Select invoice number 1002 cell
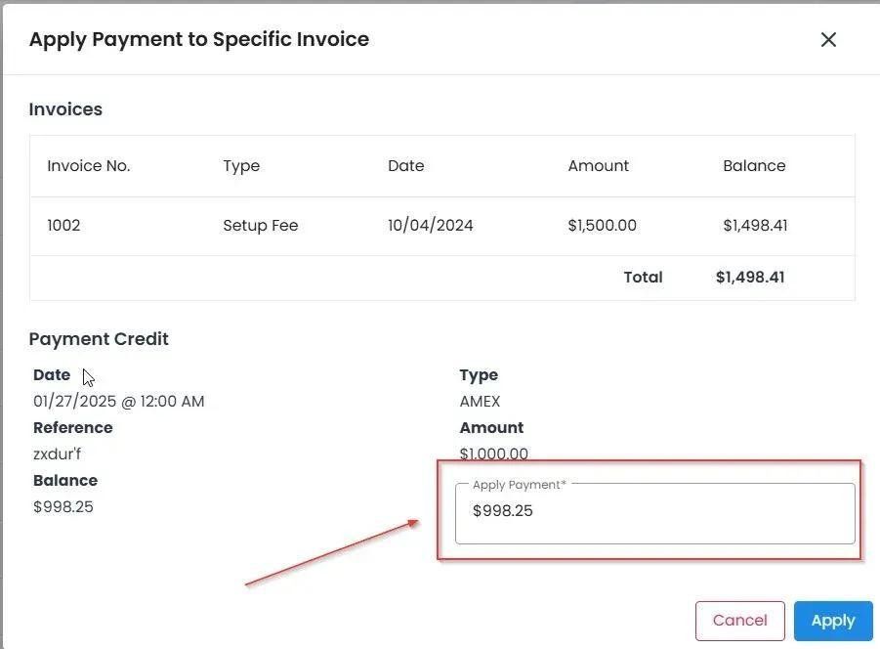Screen dimensions: 880x649 tap(63, 226)
